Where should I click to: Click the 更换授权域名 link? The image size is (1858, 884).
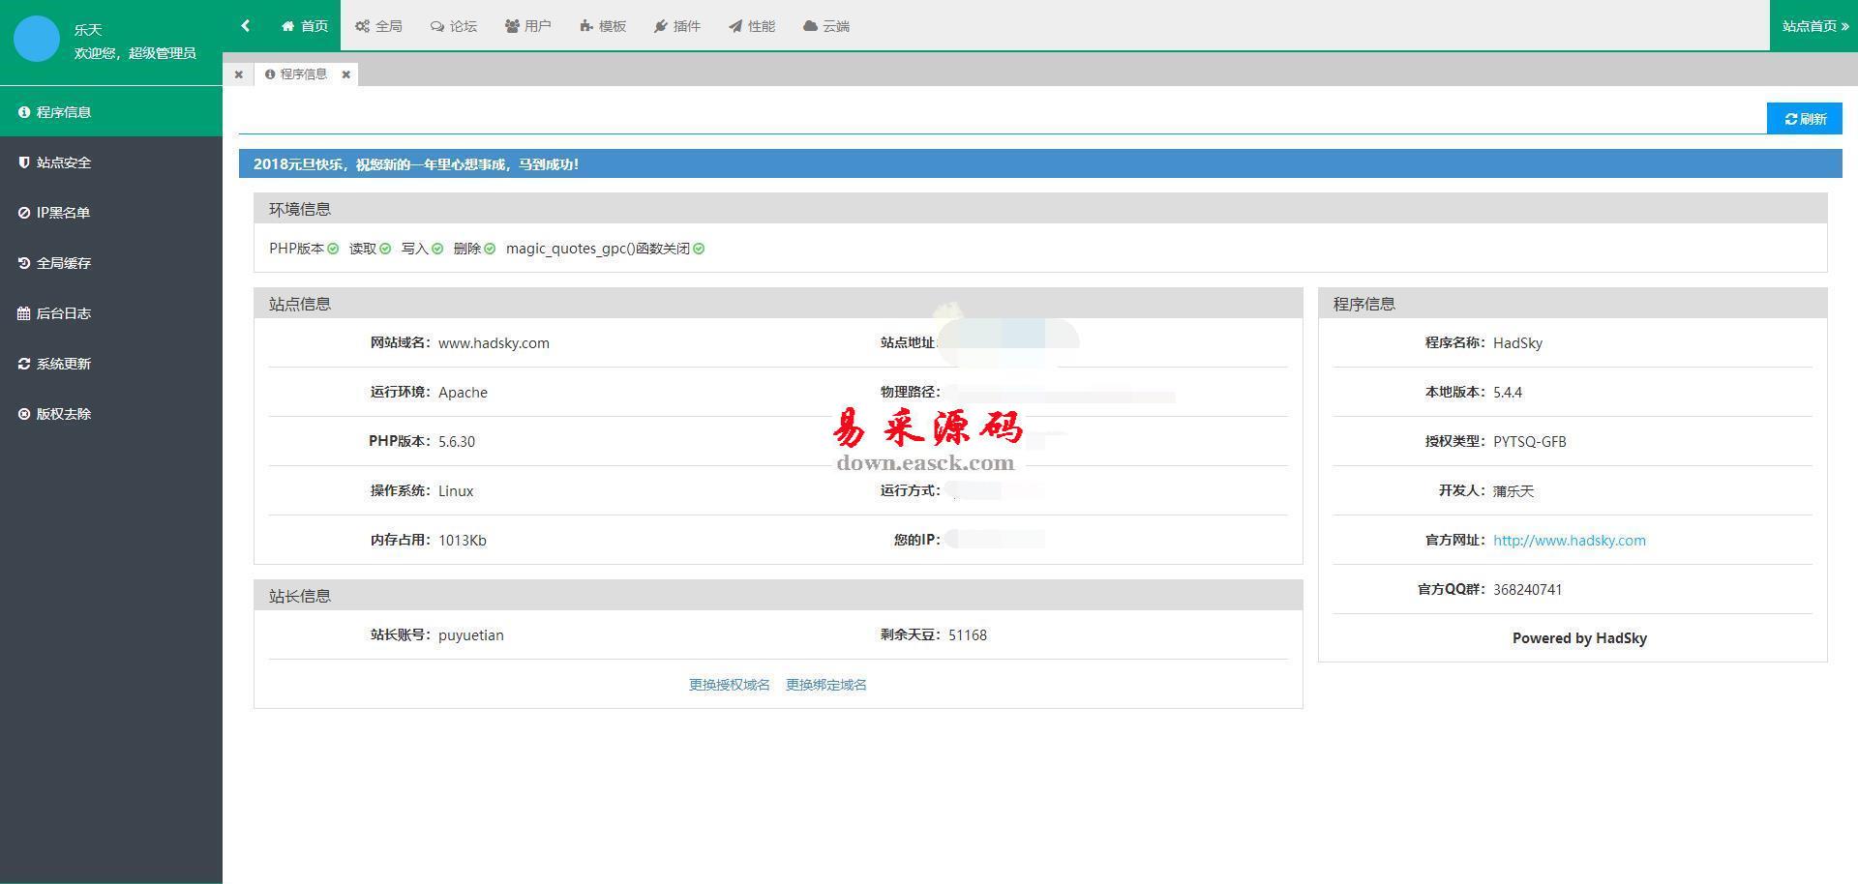(730, 685)
